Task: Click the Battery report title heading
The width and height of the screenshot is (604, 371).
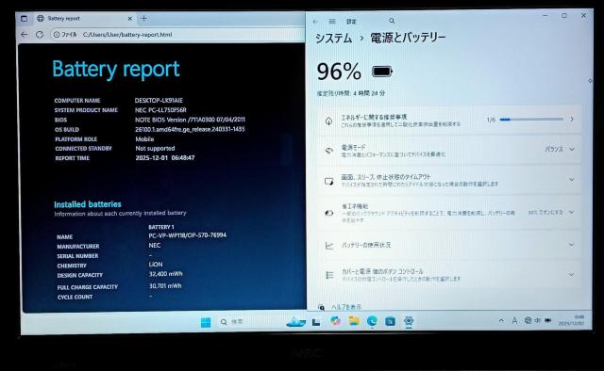Action: pyautogui.click(x=116, y=70)
